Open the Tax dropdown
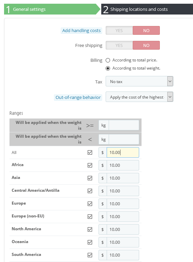Screen dimensions: 193x262 tap(139, 81)
